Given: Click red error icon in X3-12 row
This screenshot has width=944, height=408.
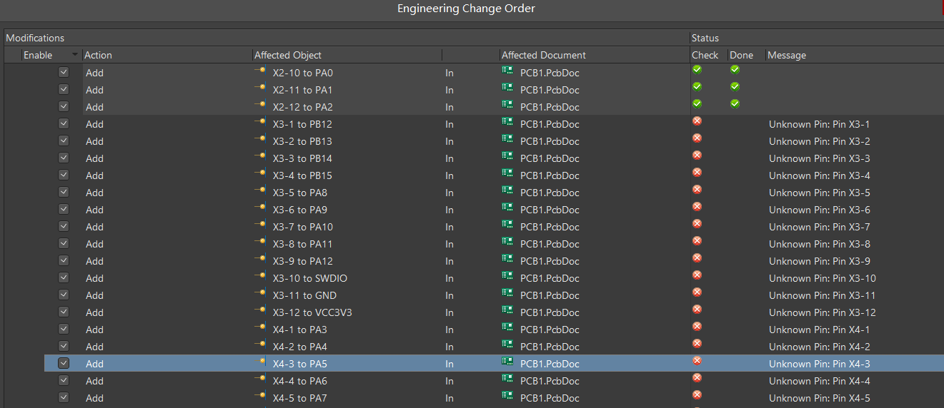Looking at the screenshot, I should point(697,309).
